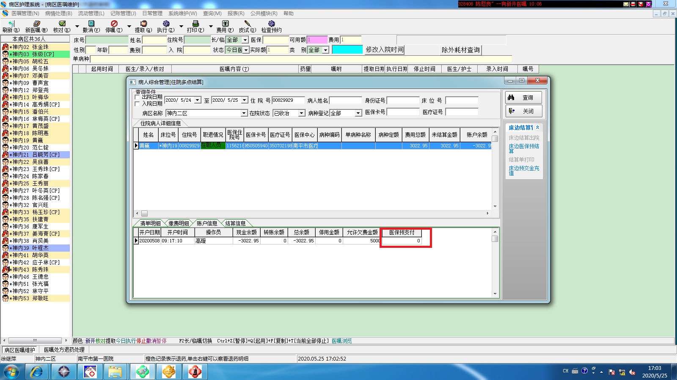Switch to the 结算信息 tab
Image resolution: width=677 pixels, height=380 pixels.
[x=235, y=223]
